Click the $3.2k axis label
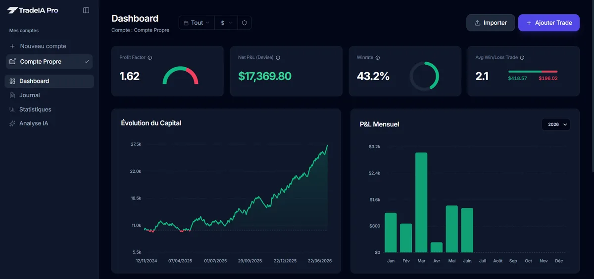The width and height of the screenshot is (594, 279). [x=374, y=147]
